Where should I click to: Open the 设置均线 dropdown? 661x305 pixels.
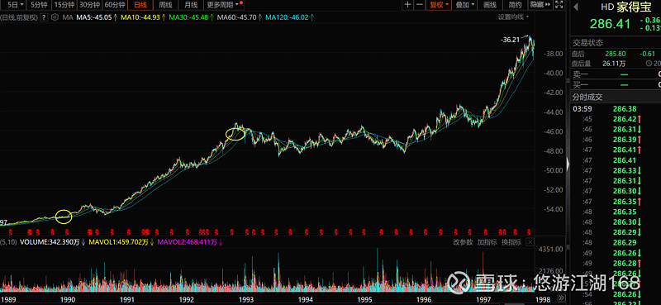(513, 17)
